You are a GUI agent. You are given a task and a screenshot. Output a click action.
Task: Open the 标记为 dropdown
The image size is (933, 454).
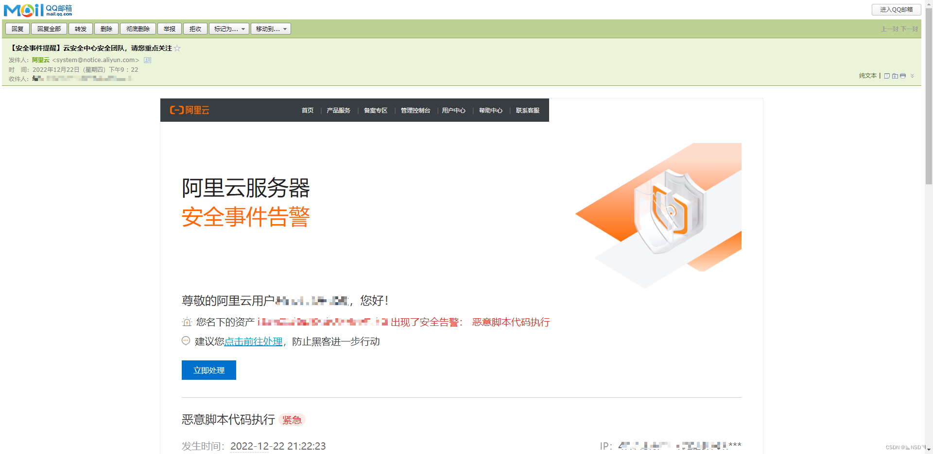(229, 29)
